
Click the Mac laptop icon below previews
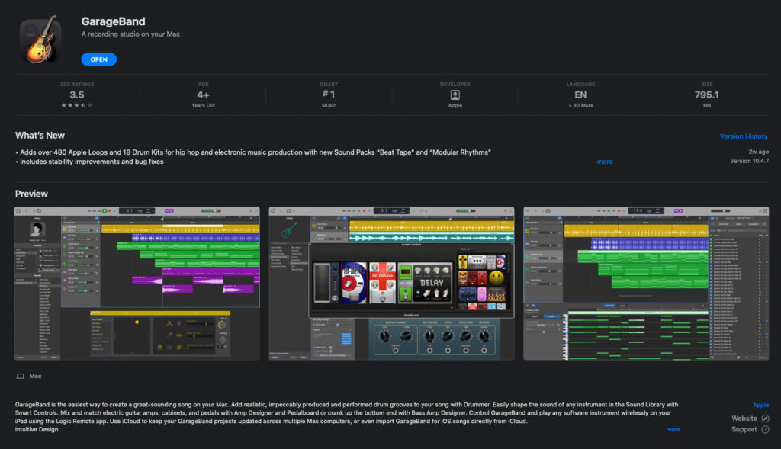click(x=20, y=377)
